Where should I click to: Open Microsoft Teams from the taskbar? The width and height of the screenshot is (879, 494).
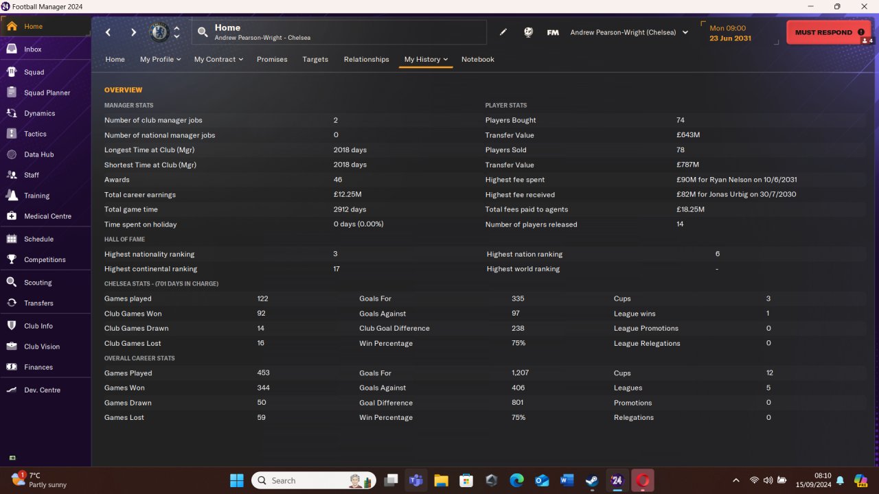click(x=415, y=480)
